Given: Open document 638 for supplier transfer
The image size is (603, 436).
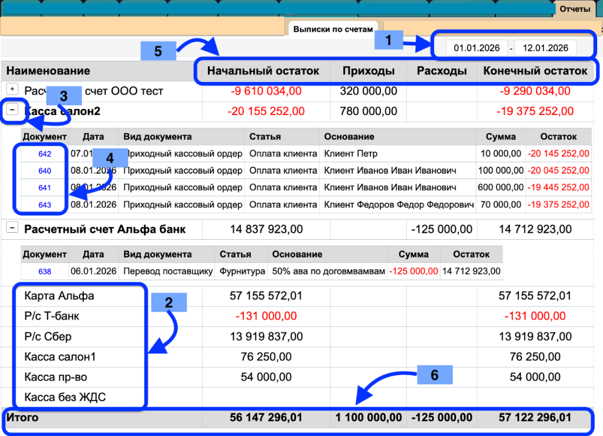Looking at the screenshot, I should pyautogui.click(x=45, y=272).
